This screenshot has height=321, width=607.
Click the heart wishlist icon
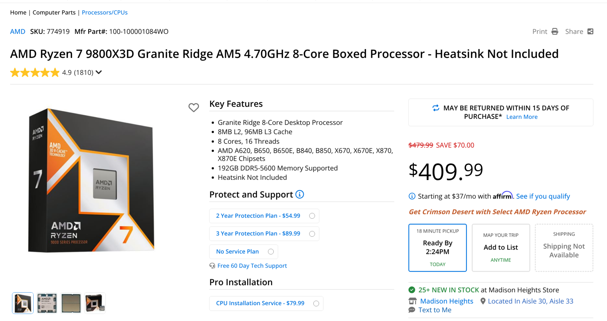pos(193,107)
